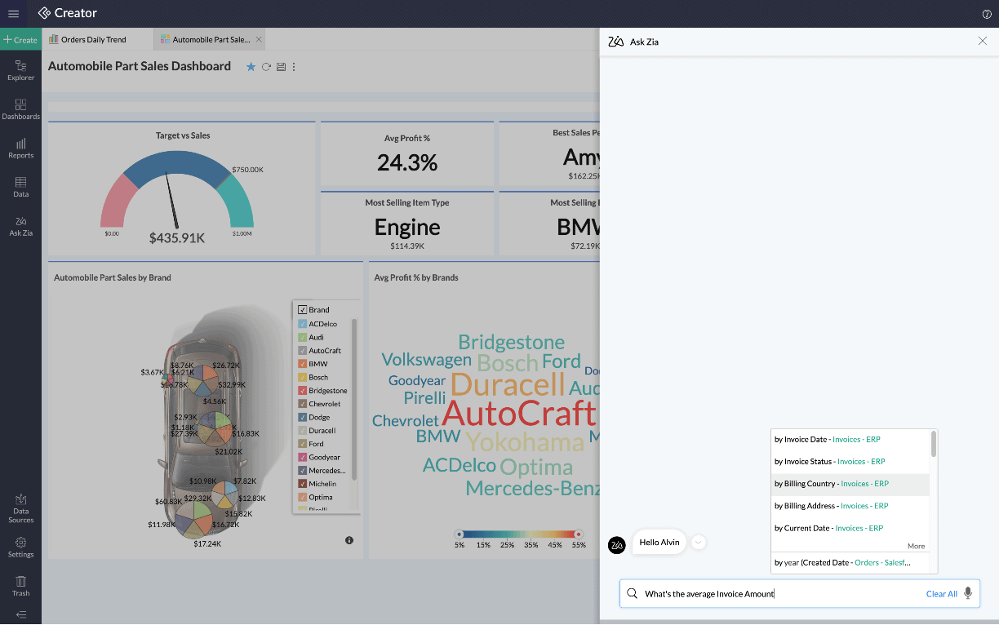Open the hamburger menu icon

coord(13,13)
